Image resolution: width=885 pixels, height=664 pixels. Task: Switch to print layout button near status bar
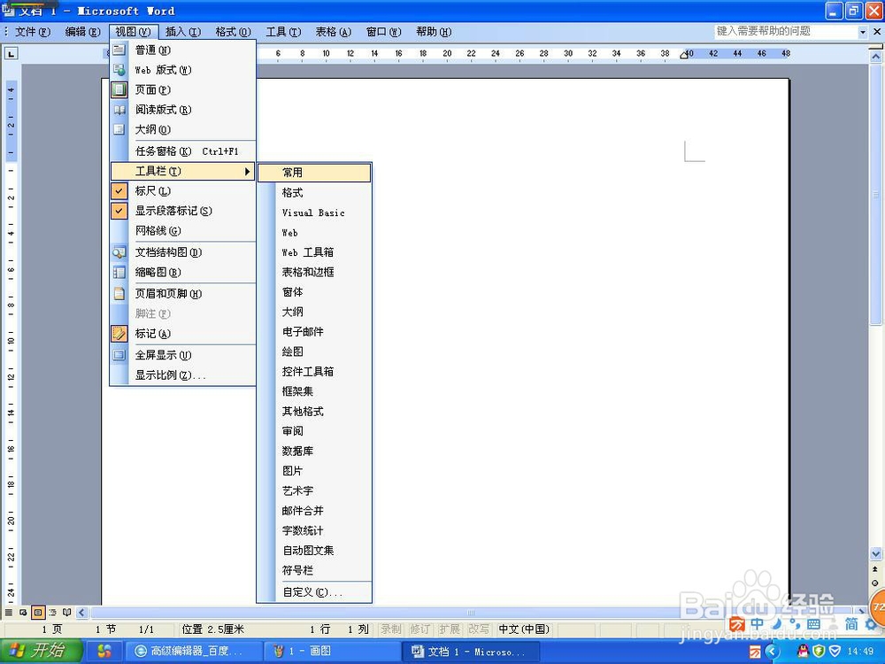tap(38, 613)
